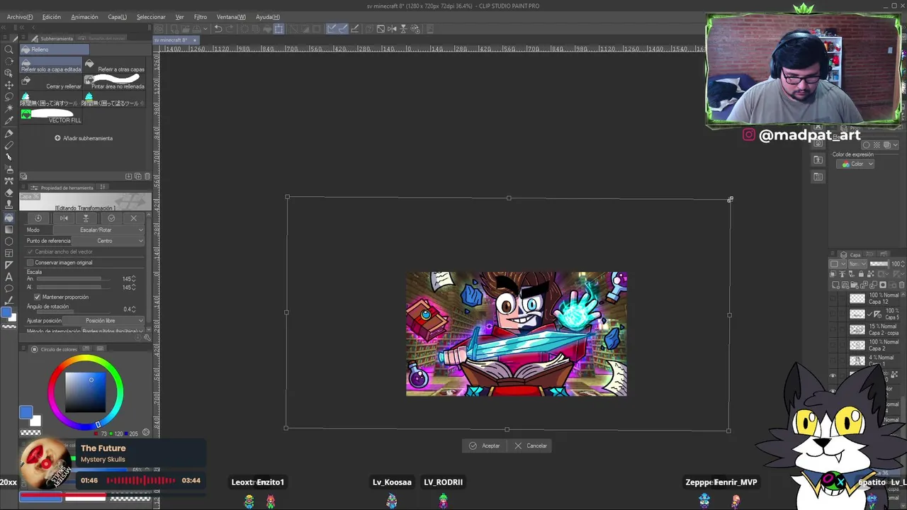Viewport: 907px width, 510px height.
Task: Confirm transformation with checkmark in tool property
Action: pos(111,218)
